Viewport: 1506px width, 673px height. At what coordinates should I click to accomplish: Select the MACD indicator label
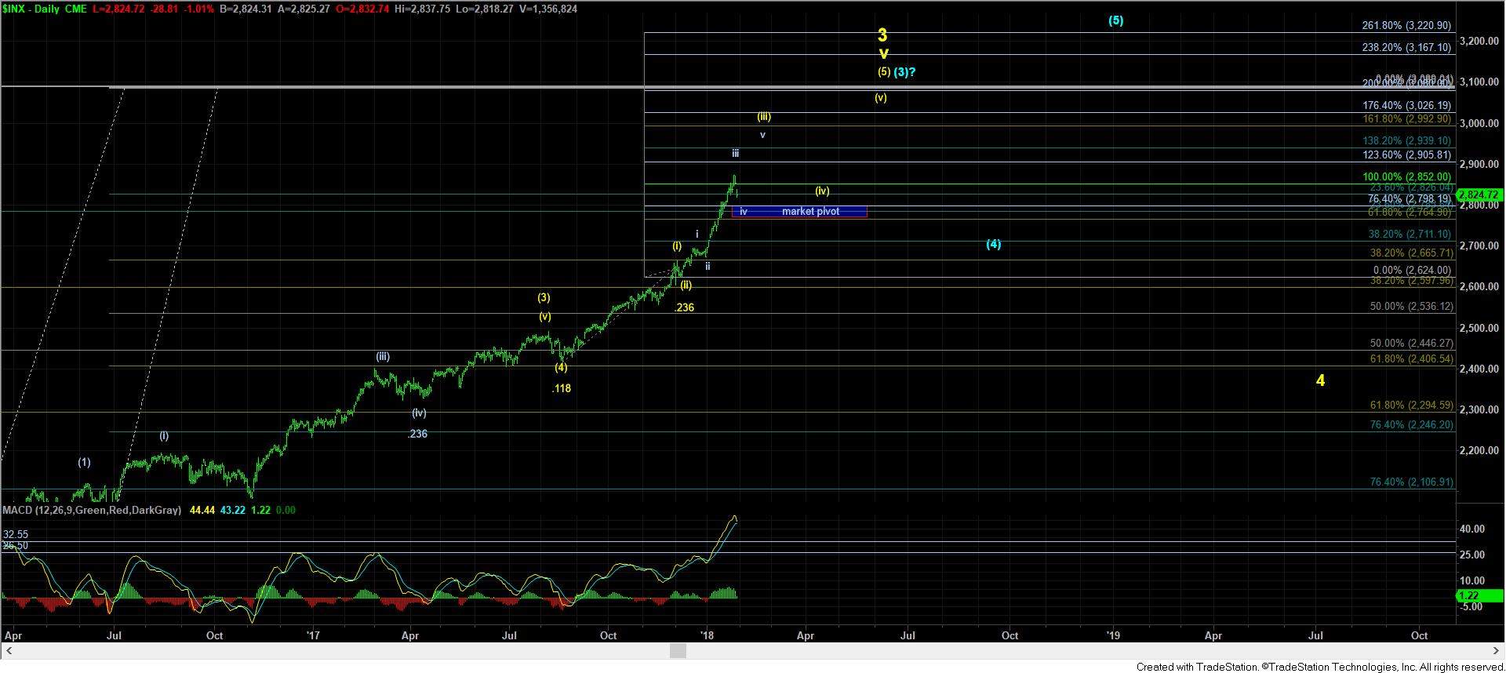92,511
